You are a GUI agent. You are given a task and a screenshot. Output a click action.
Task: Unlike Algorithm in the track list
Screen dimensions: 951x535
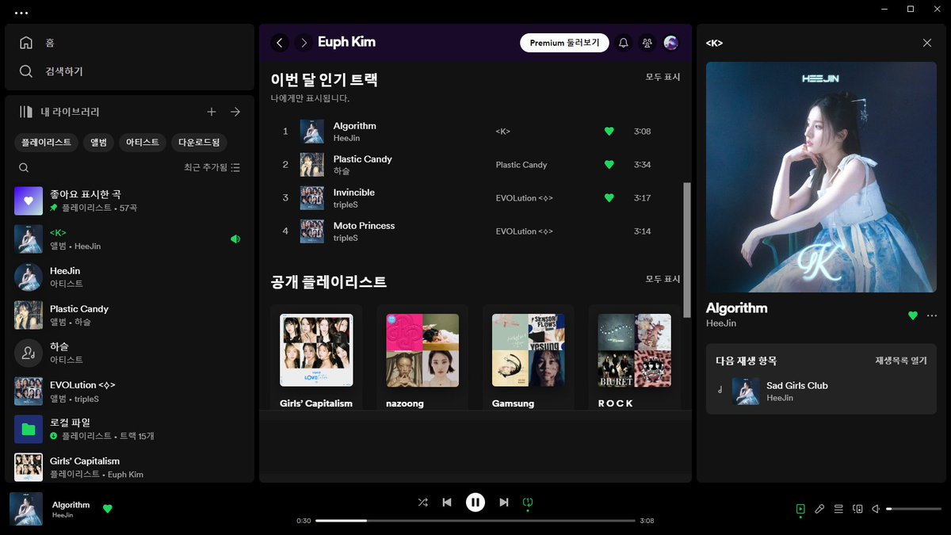[x=609, y=132]
